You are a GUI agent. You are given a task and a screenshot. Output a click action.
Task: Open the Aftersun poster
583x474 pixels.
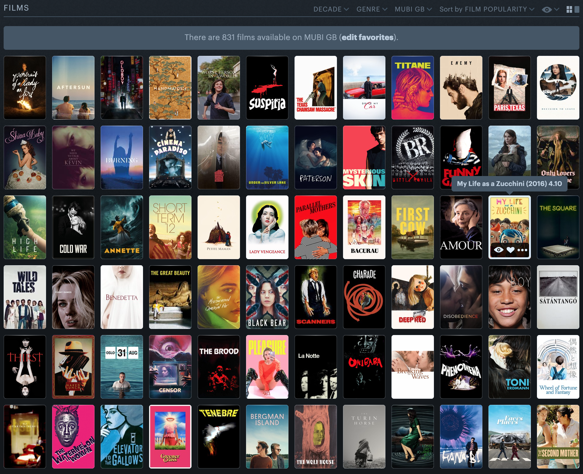click(73, 88)
